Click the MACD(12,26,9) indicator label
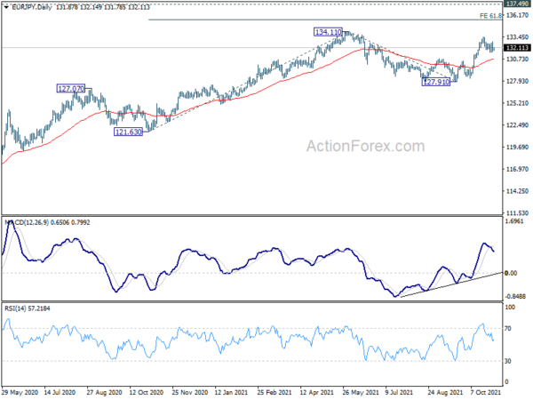 tap(47, 222)
